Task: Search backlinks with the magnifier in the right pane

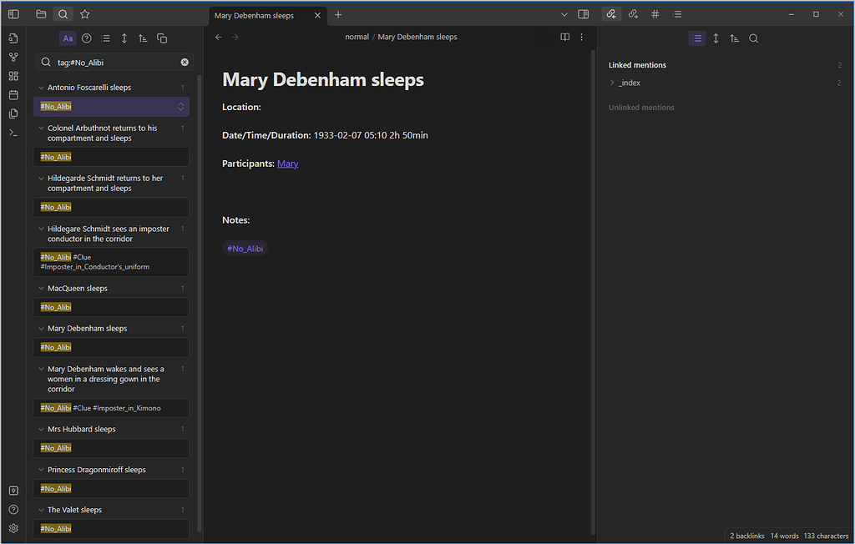Action: 753,38
